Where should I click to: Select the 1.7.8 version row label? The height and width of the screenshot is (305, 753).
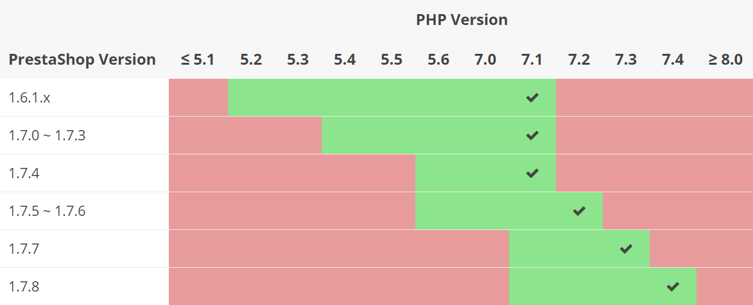pos(24,287)
